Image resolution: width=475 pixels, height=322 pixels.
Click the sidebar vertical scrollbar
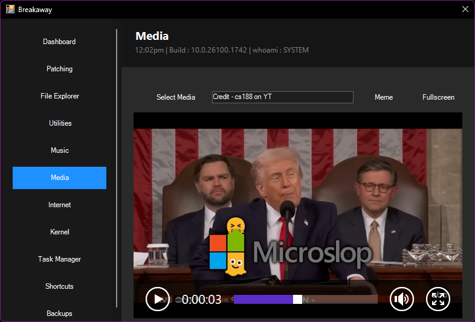[117, 169]
